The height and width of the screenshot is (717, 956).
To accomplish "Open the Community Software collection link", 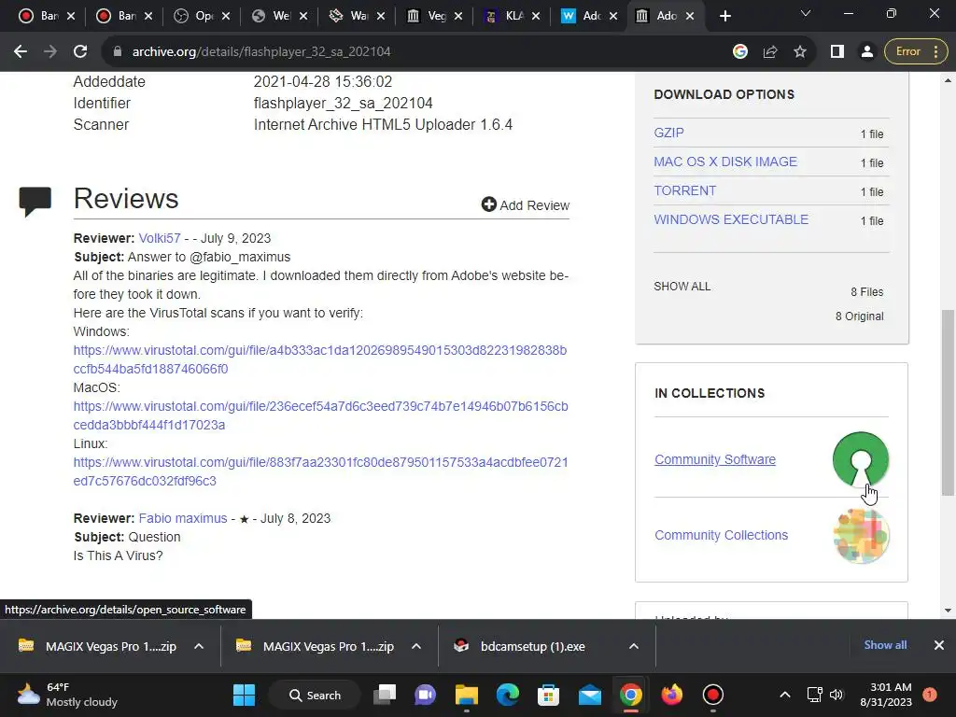I will click(714, 459).
